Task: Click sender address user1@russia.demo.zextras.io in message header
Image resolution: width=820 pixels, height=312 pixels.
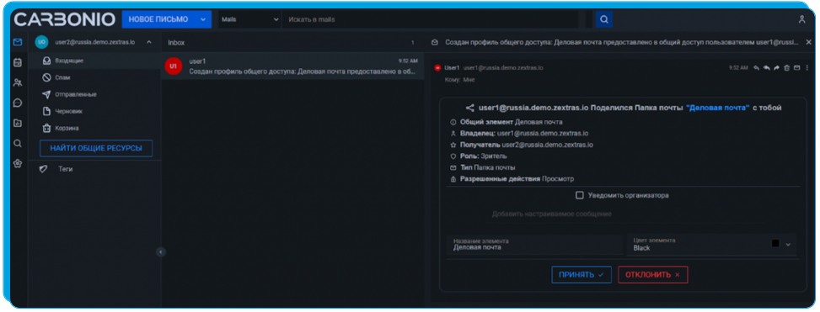Action: pos(503,68)
